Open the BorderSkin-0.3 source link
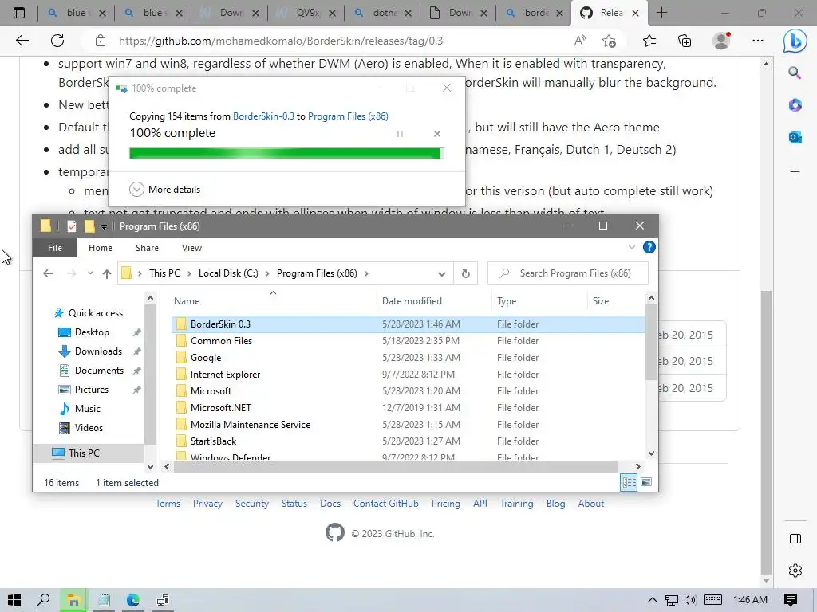Viewport: 817px width, 612px height. coord(263,116)
